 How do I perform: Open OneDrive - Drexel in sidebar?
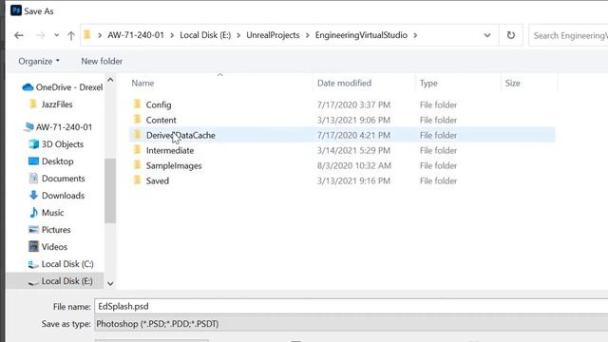[63, 87]
